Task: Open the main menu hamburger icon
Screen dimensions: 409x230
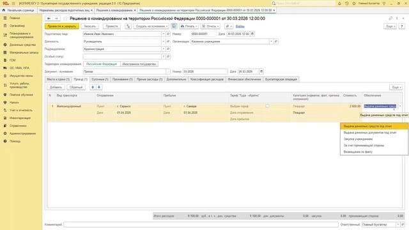Action: pyautogui.click(x=13, y=3)
